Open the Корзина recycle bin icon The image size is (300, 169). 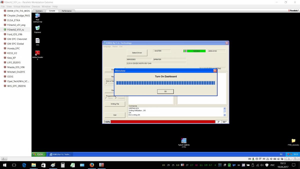tap(37, 29)
